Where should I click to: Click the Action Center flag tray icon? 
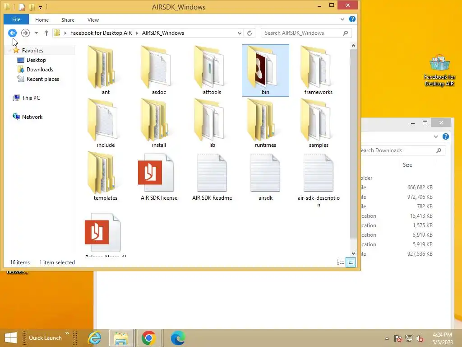pyautogui.click(x=397, y=338)
